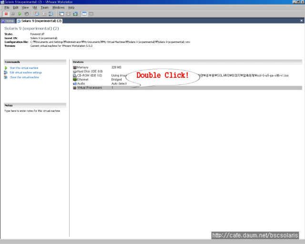This screenshot has height=244, width=305.
Task: Close the current tab with the X
Action: pyautogui.click(x=301, y=21)
